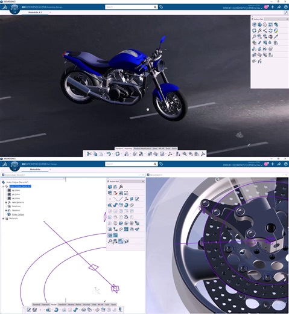Switch to the Motorbike A.1 window tab
The height and width of the screenshot is (314, 289).
coord(35,13)
